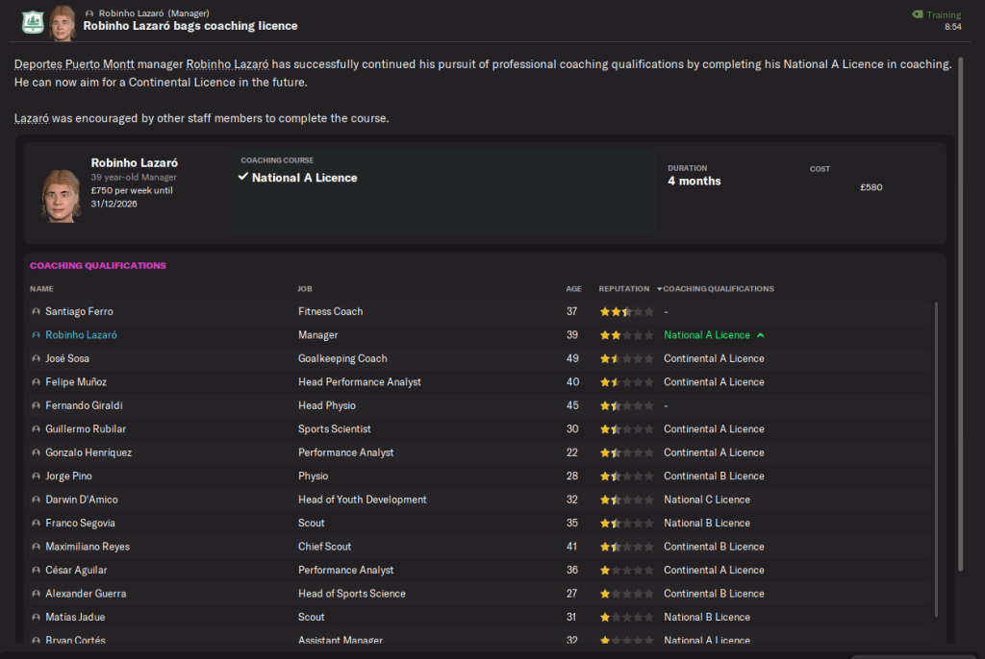Click the green upgrade arrow next to National A Licence

[x=761, y=335]
